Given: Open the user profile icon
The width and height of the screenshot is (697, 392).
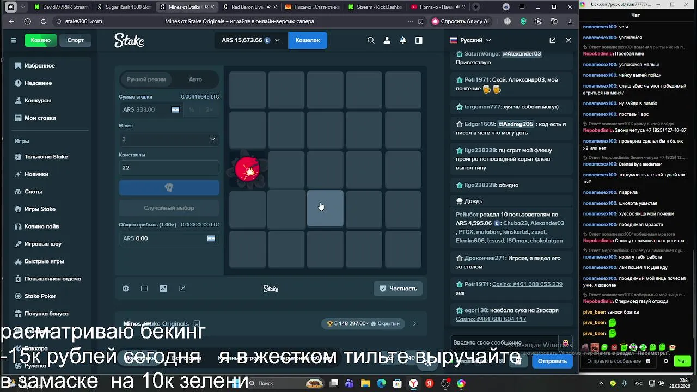Looking at the screenshot, I should [387, 40].
